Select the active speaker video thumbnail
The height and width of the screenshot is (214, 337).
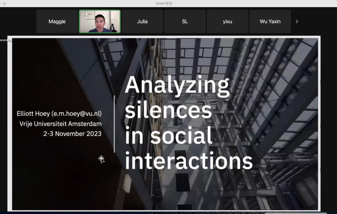click(x=100, y=22)
